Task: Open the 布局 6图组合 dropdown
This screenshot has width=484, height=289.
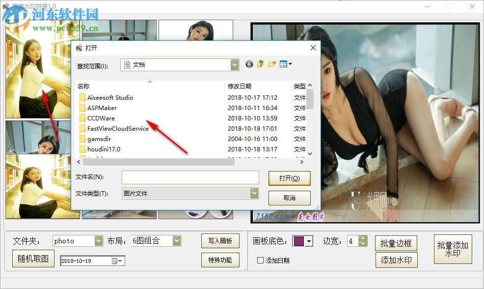Action: pos(177,241)
